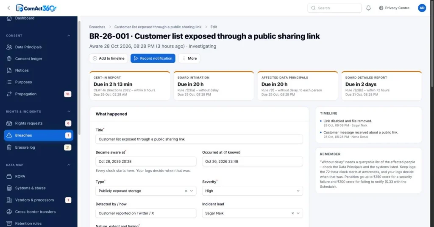
Task: Open Privacy Centre globe link
Action: click(394, 8)
